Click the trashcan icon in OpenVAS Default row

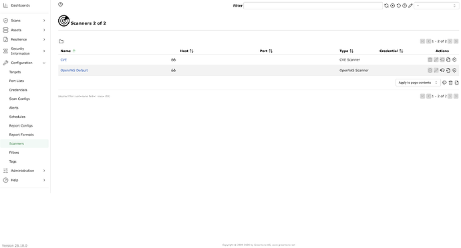click(430, 71)
